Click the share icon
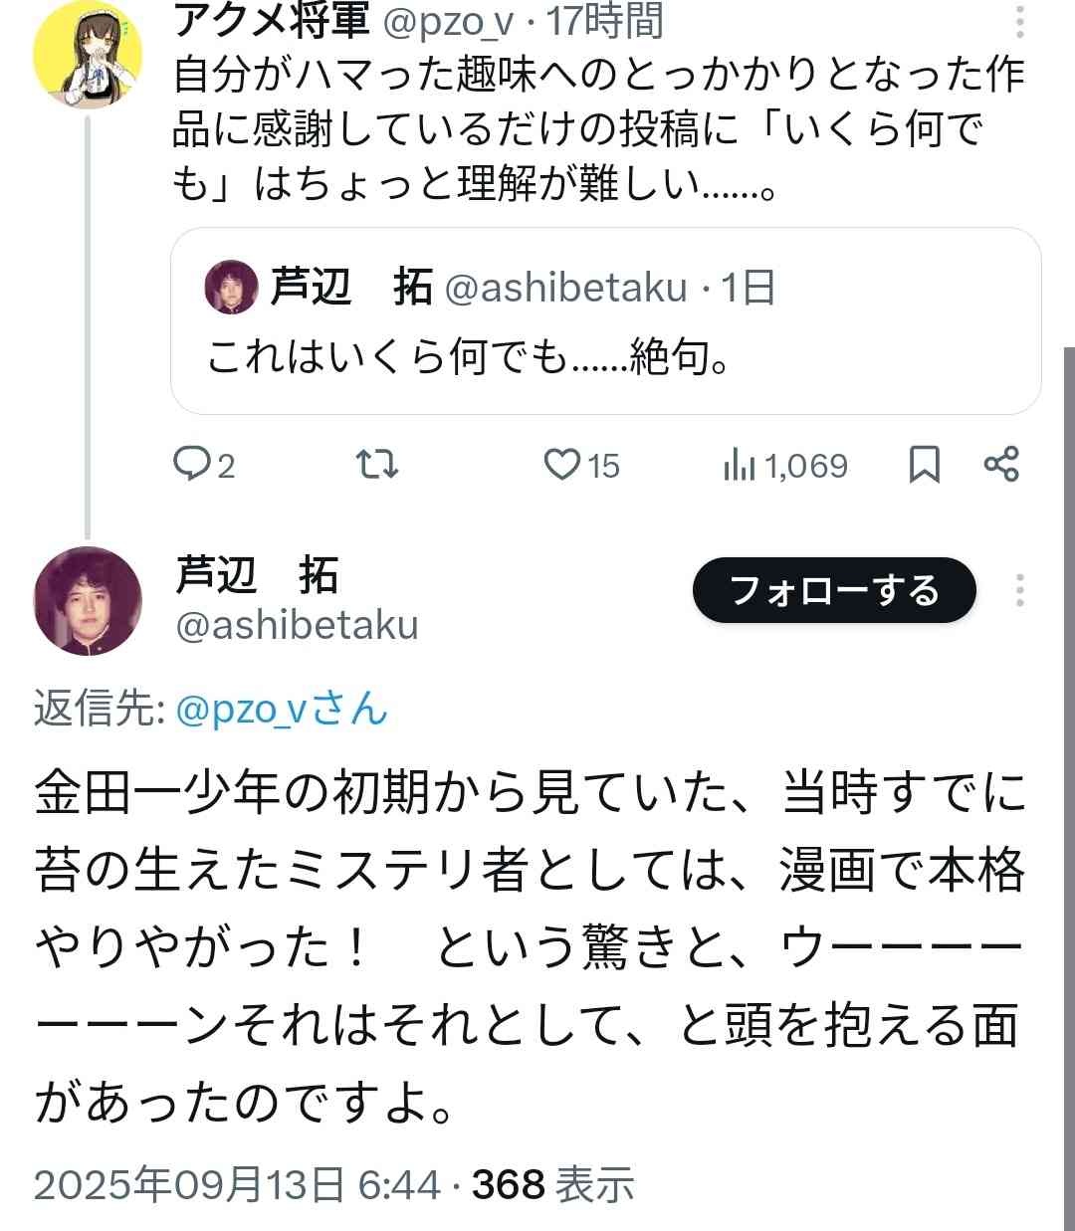Image resolution: width=1075 pixels, height=1231 pixels. click(1000, 464)
